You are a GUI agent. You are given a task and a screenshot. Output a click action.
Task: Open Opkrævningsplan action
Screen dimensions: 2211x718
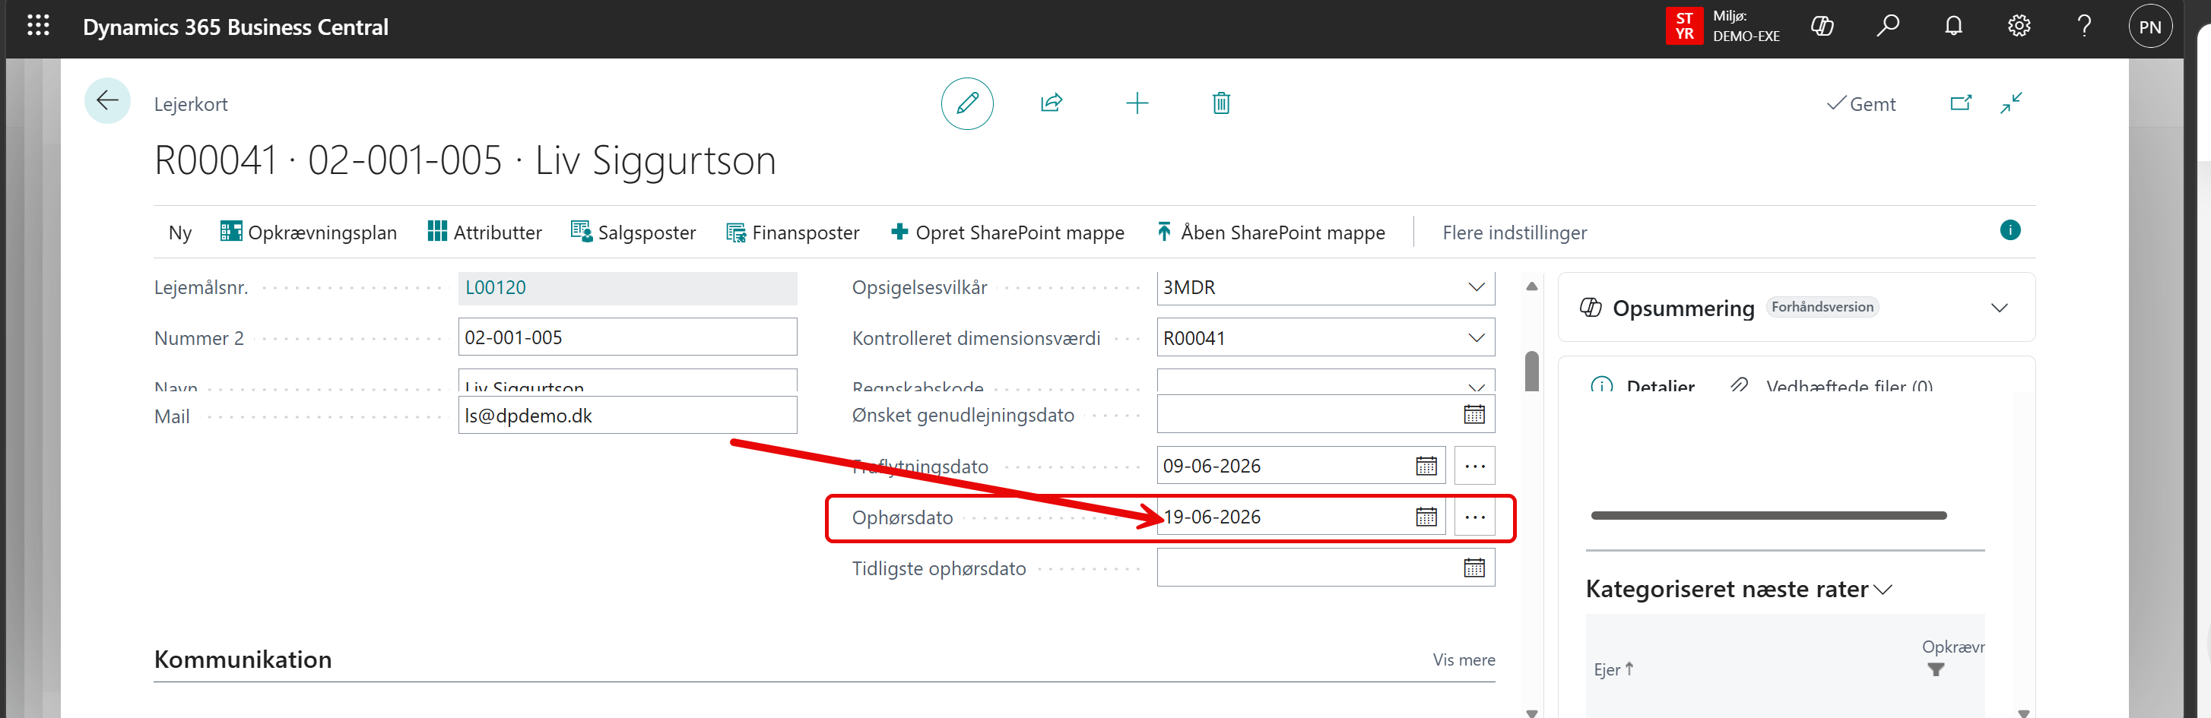309,232
